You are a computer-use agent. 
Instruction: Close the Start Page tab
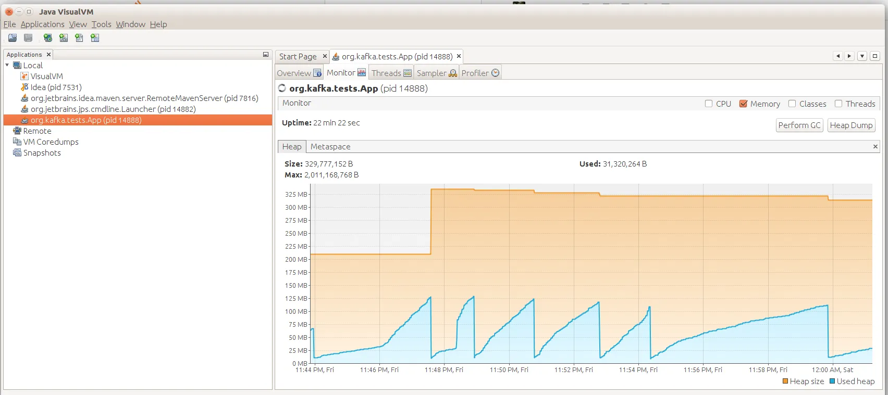325,56
